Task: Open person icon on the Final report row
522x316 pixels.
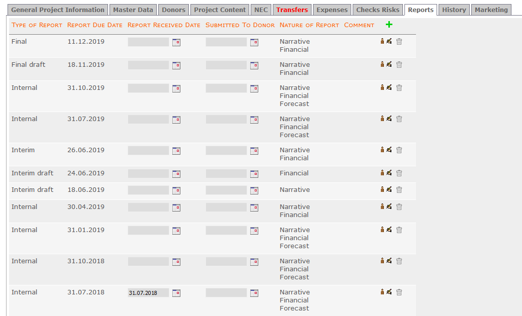Action: [382, 42]
